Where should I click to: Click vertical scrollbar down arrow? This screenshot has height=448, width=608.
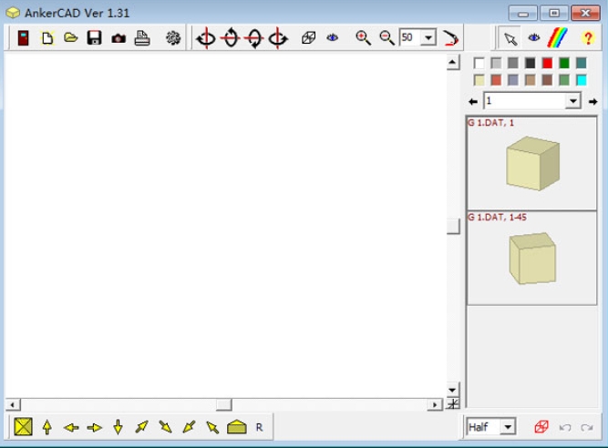tap(452, 390)
